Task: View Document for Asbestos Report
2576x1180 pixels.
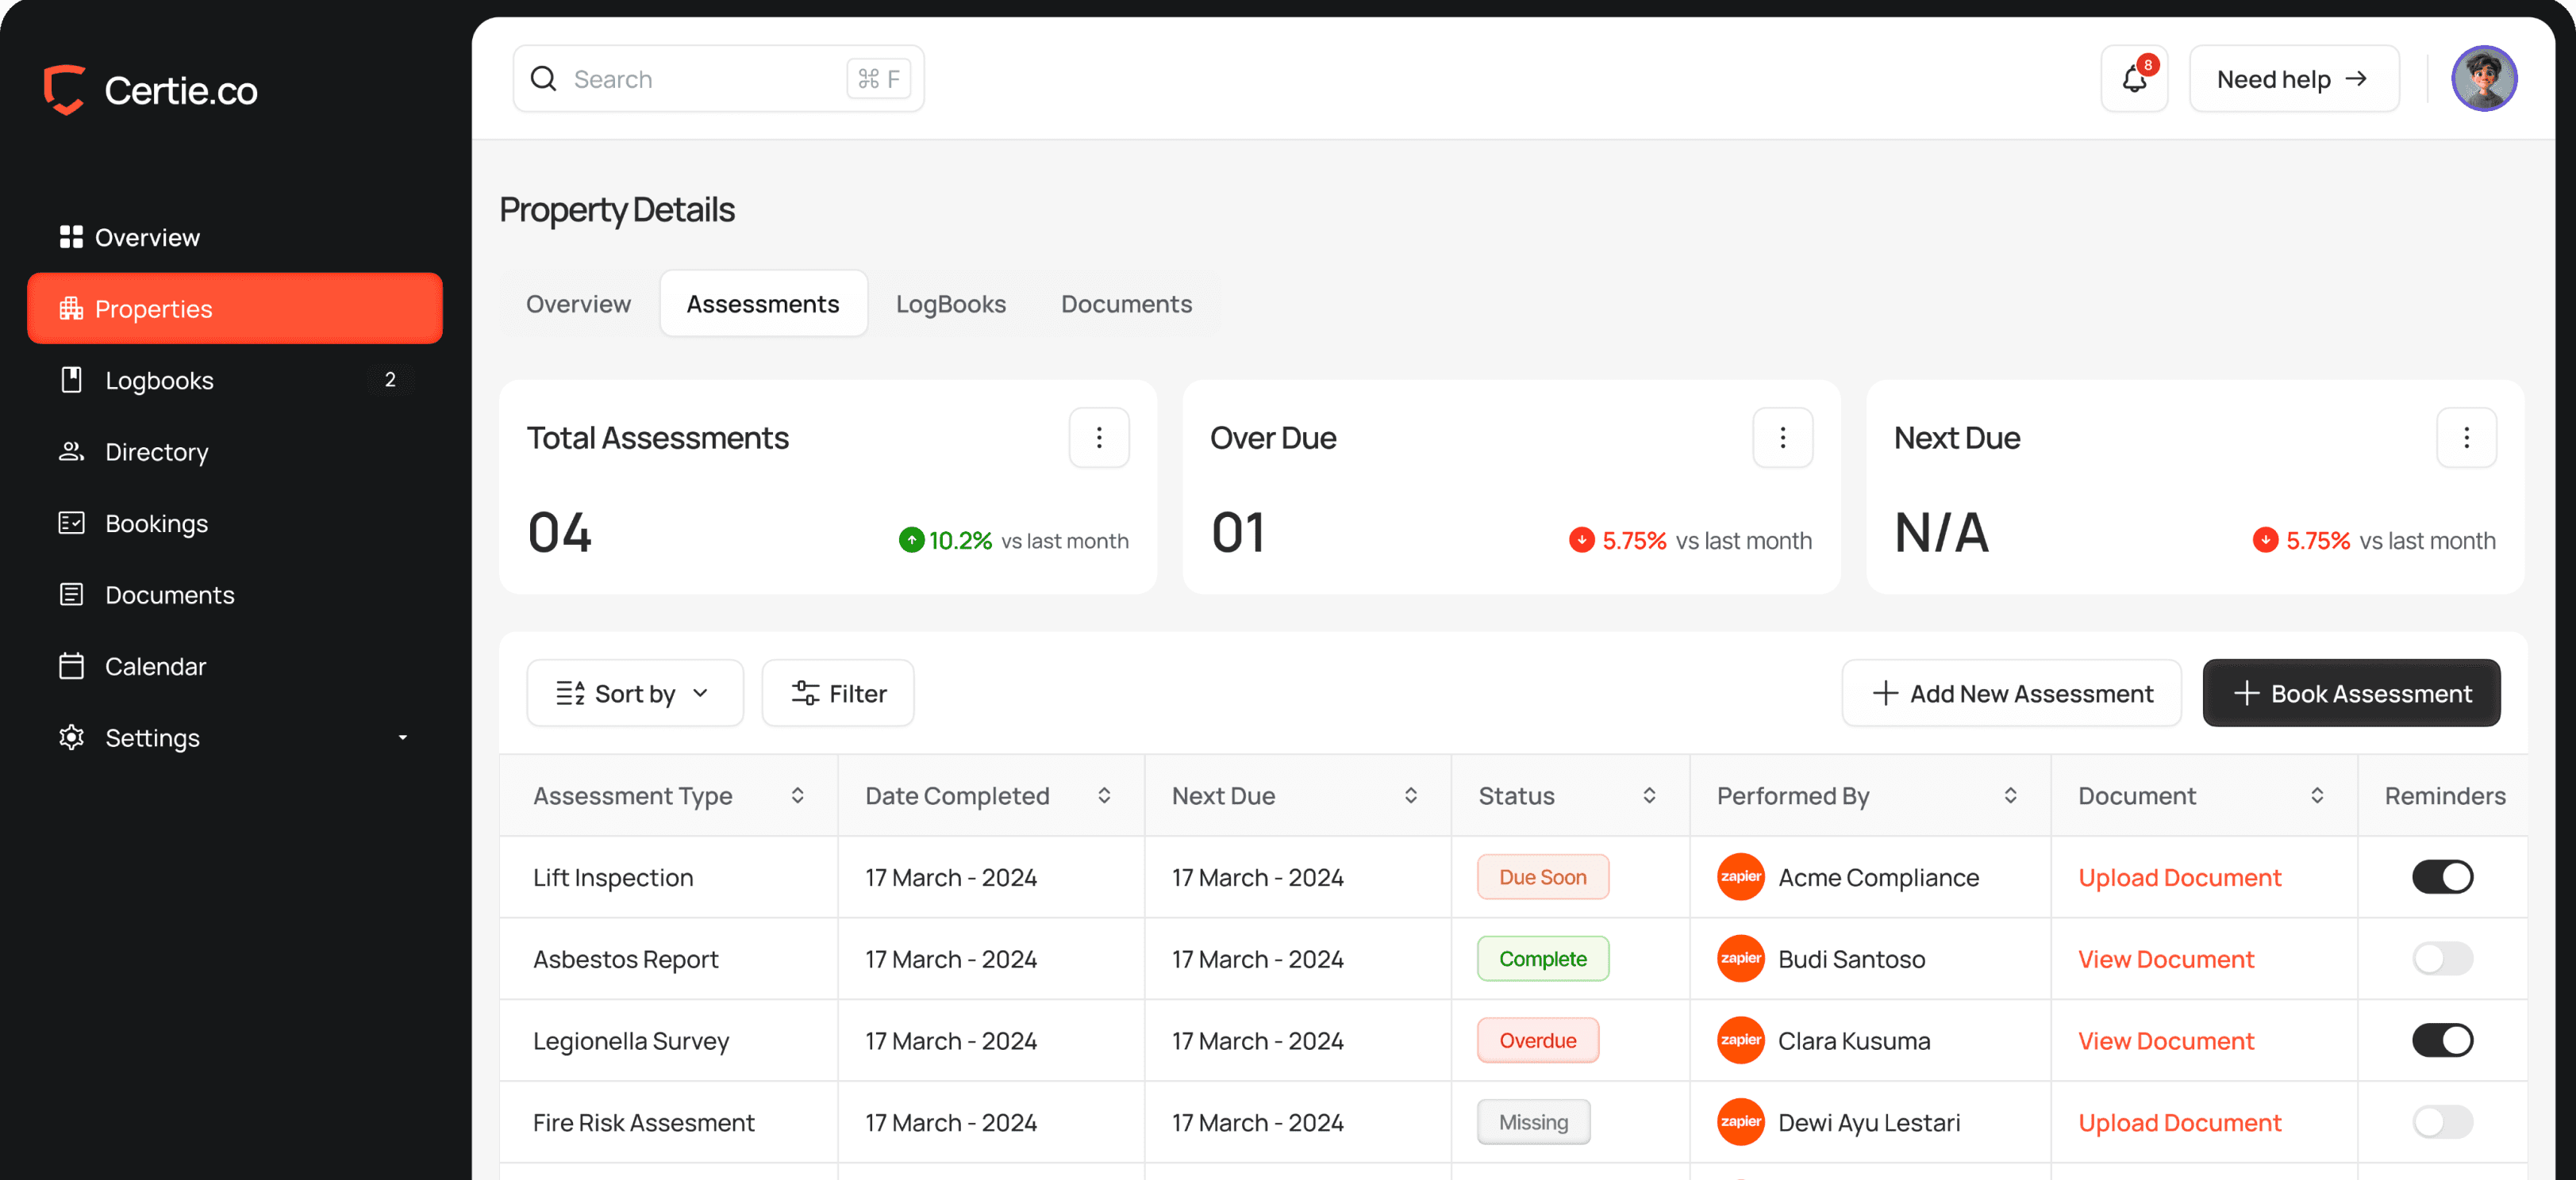Action: point(2166,960)
